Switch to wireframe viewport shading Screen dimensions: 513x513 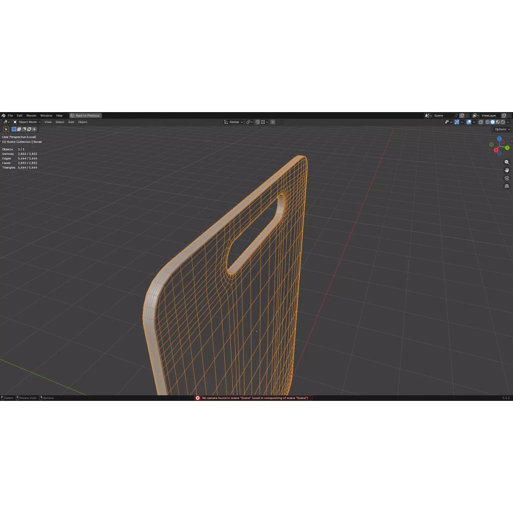487,122
